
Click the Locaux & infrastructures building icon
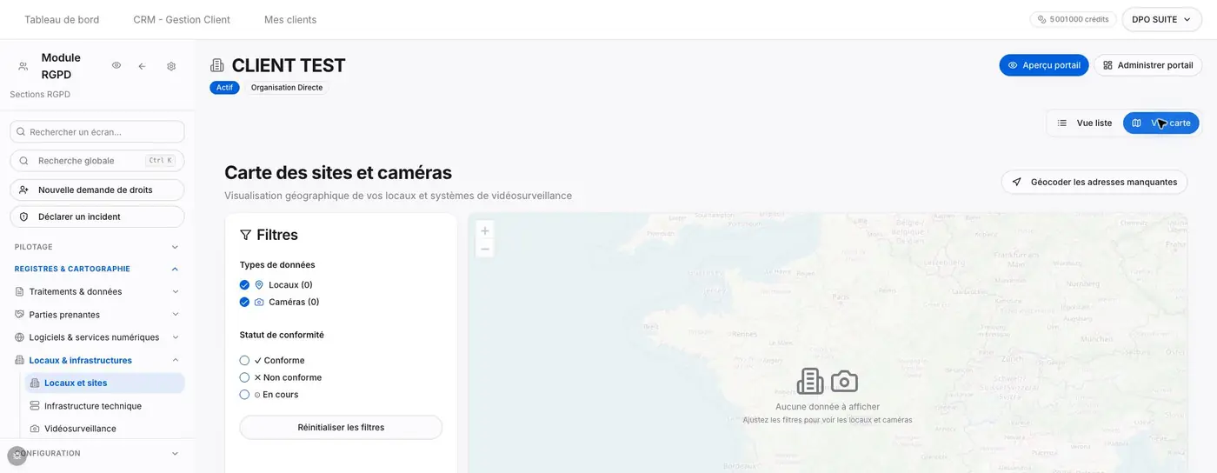point(20,360)
